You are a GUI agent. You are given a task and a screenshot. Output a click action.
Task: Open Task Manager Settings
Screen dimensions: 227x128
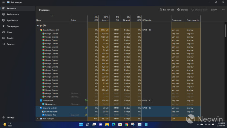[18, 117]
